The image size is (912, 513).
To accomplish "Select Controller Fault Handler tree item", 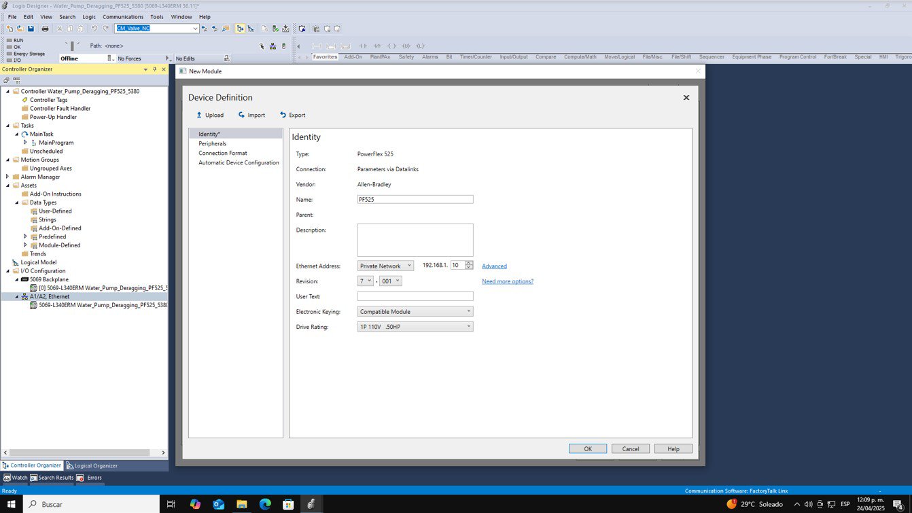I will [60, 109].
